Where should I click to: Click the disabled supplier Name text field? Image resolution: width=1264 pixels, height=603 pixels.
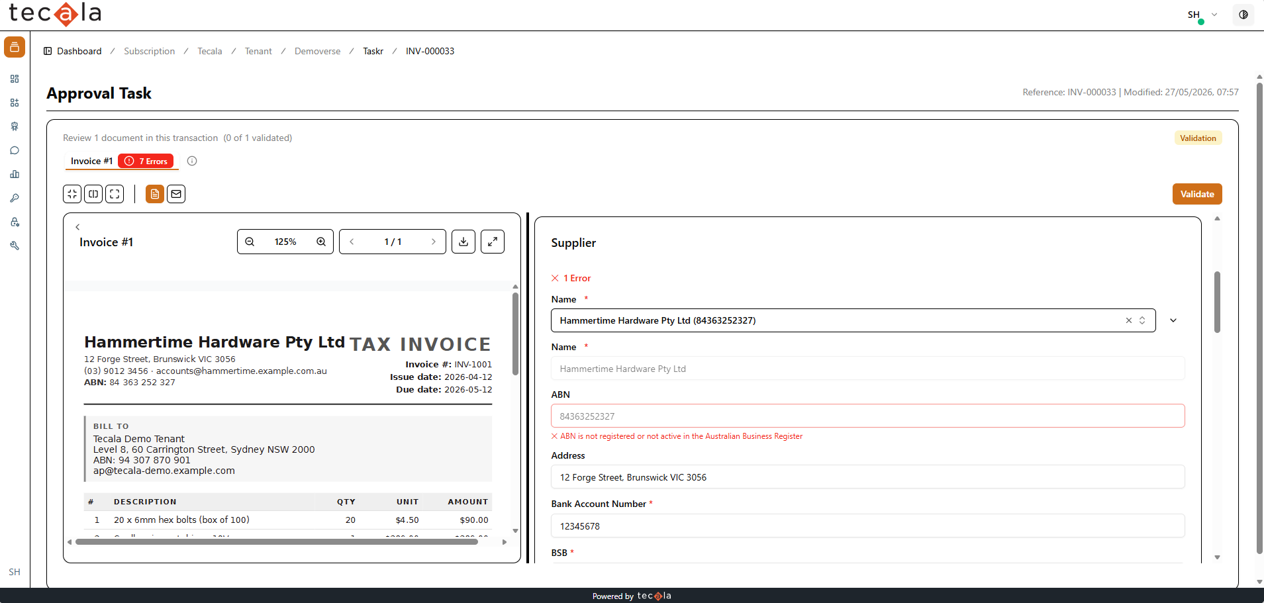[868, 369]
